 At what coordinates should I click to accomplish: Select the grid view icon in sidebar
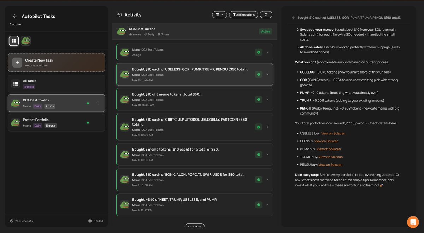(x=14, y=41)
